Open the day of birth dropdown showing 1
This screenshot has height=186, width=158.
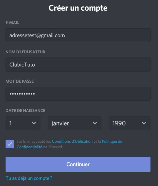tap(23, 123)
